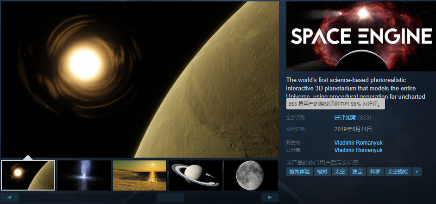Viewport: 436px width, 204px height.
Task: Click the 全部评测 label
Action: pyautogui.click(x=296, y=118)
